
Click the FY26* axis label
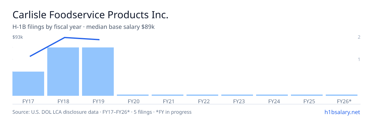[344, 101]
